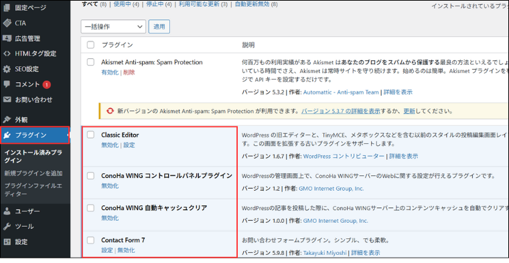This screenshot has width=509, height=263.
Task: Open 新規プラグインを追加 submenu item
Action: 33,173
